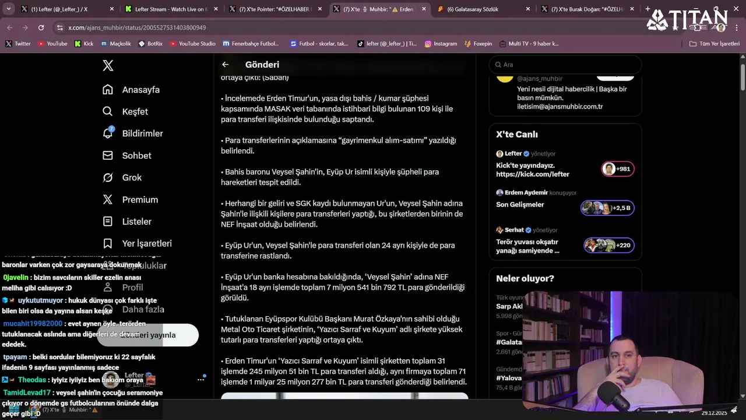Click the address bar URL
This screenshot has width=746, height=420.
coord(137,27)
